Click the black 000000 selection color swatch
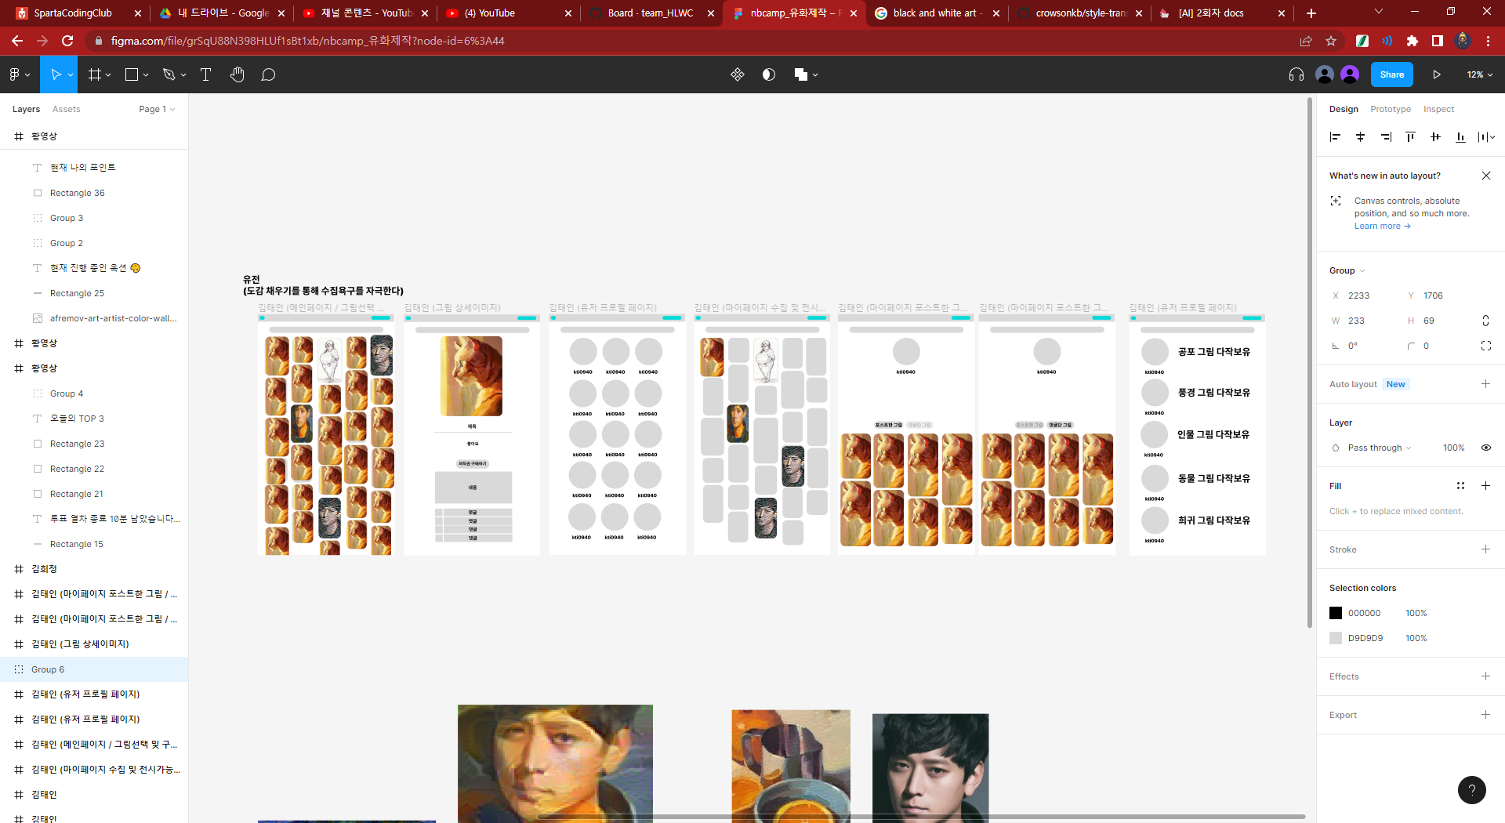Screen dimensions: 1505x823 click(x=1336, y=613)
